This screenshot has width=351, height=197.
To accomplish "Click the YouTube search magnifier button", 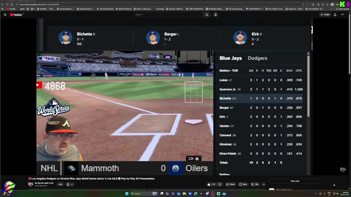I will point(207,15).
